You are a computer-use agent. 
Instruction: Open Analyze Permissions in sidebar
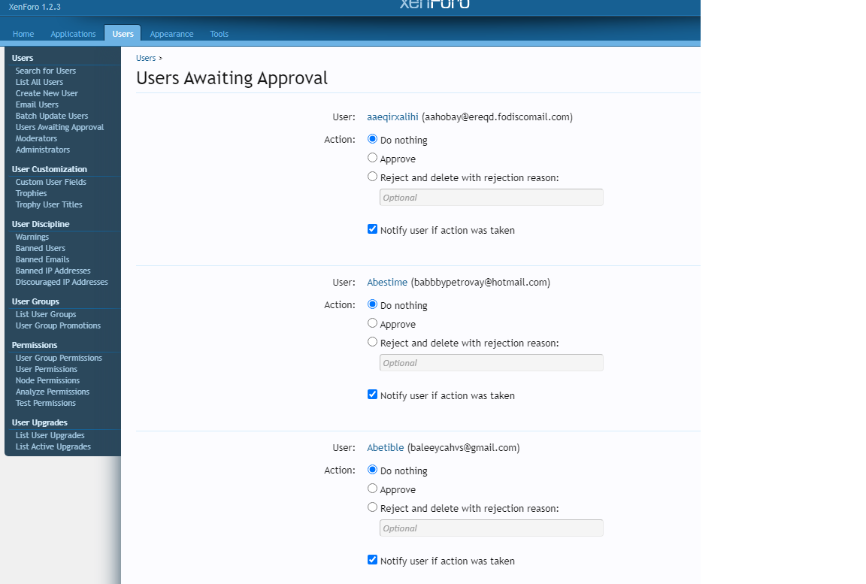(53, 392)
